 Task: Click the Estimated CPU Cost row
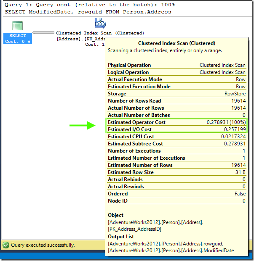pos(176,137)
